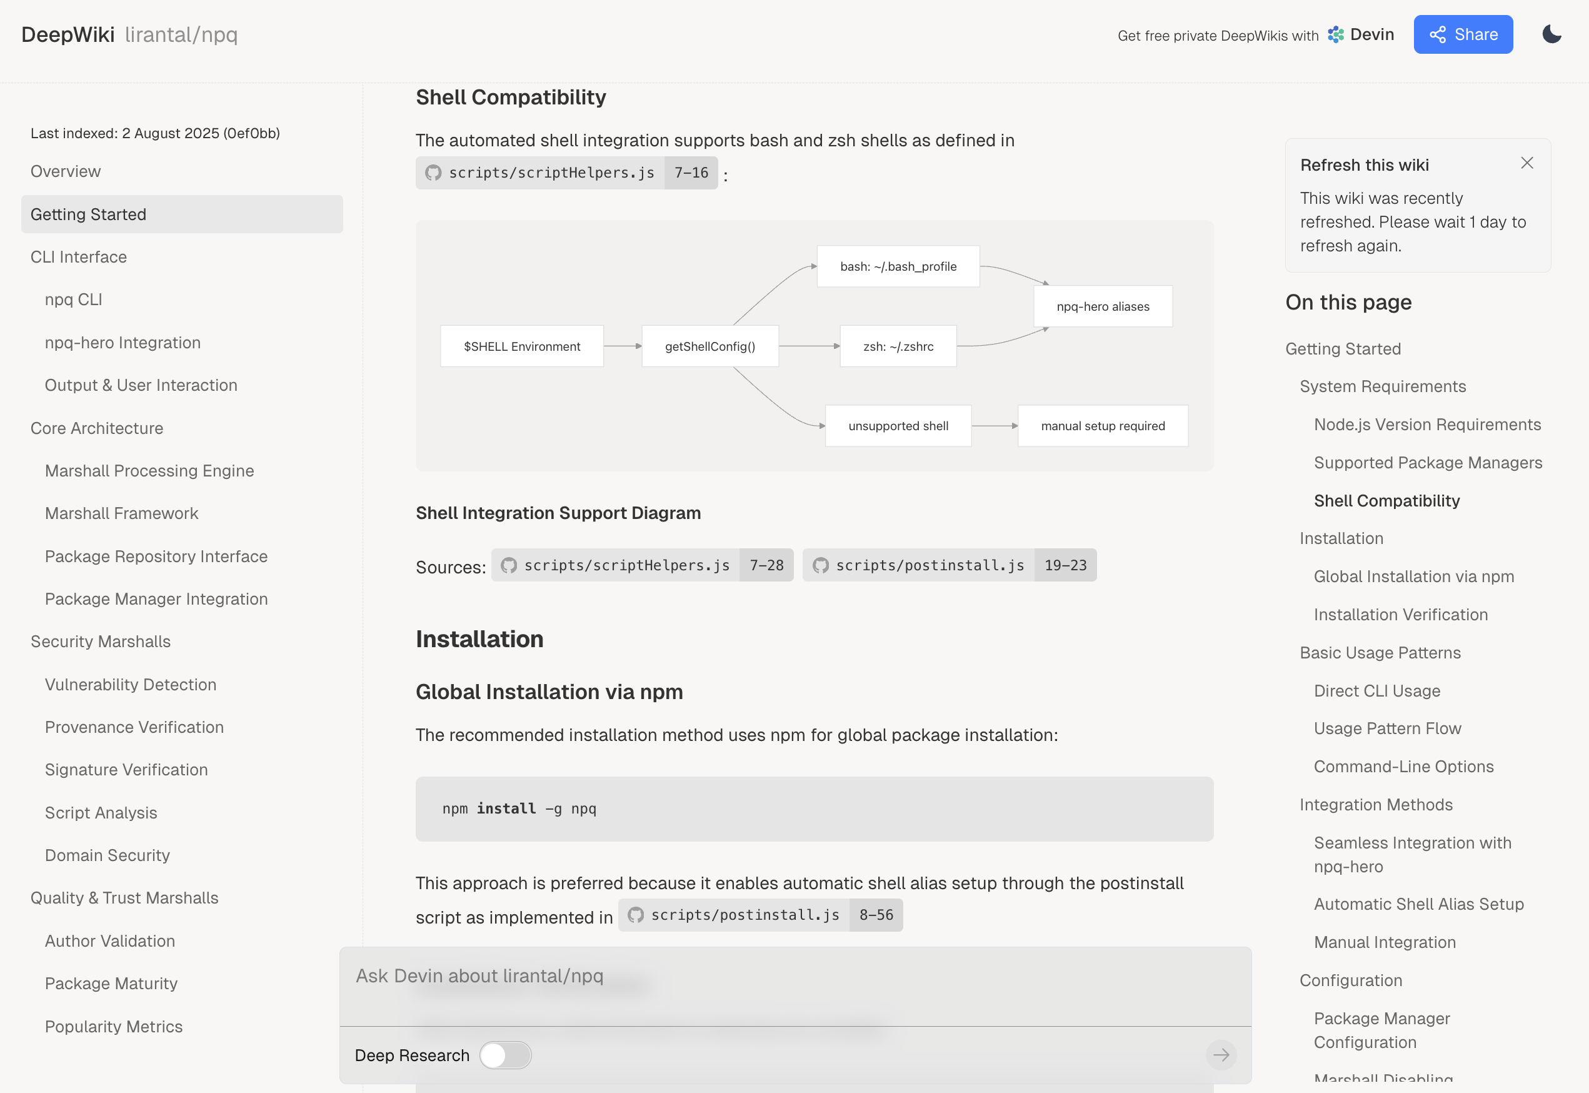Click the Share button

[1463, 34]
